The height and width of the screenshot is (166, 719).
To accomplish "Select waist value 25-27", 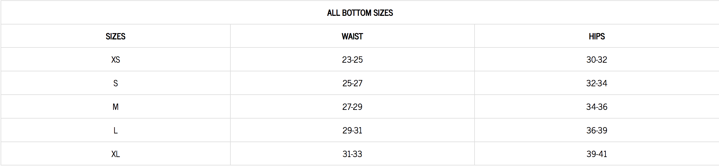I will (x=352, y=83).
